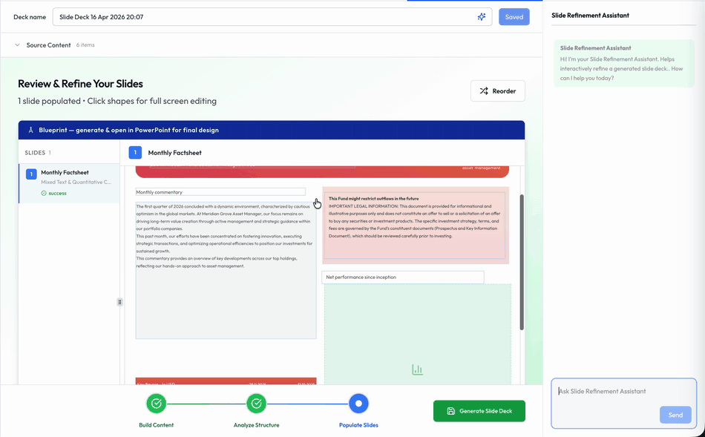The width and height of the screenshot is (705, 437).
Task: Click the AI sparkle icon in the deck name field
Action: (481, 16)
